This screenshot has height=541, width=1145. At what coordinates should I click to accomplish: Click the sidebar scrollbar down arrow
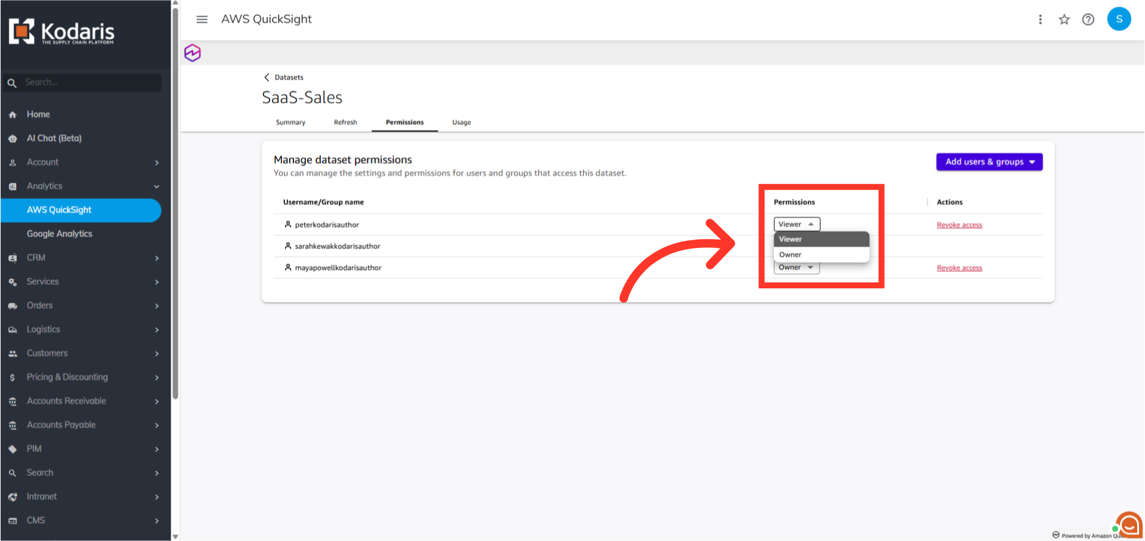pyautogui.click(x=175, y=537)
